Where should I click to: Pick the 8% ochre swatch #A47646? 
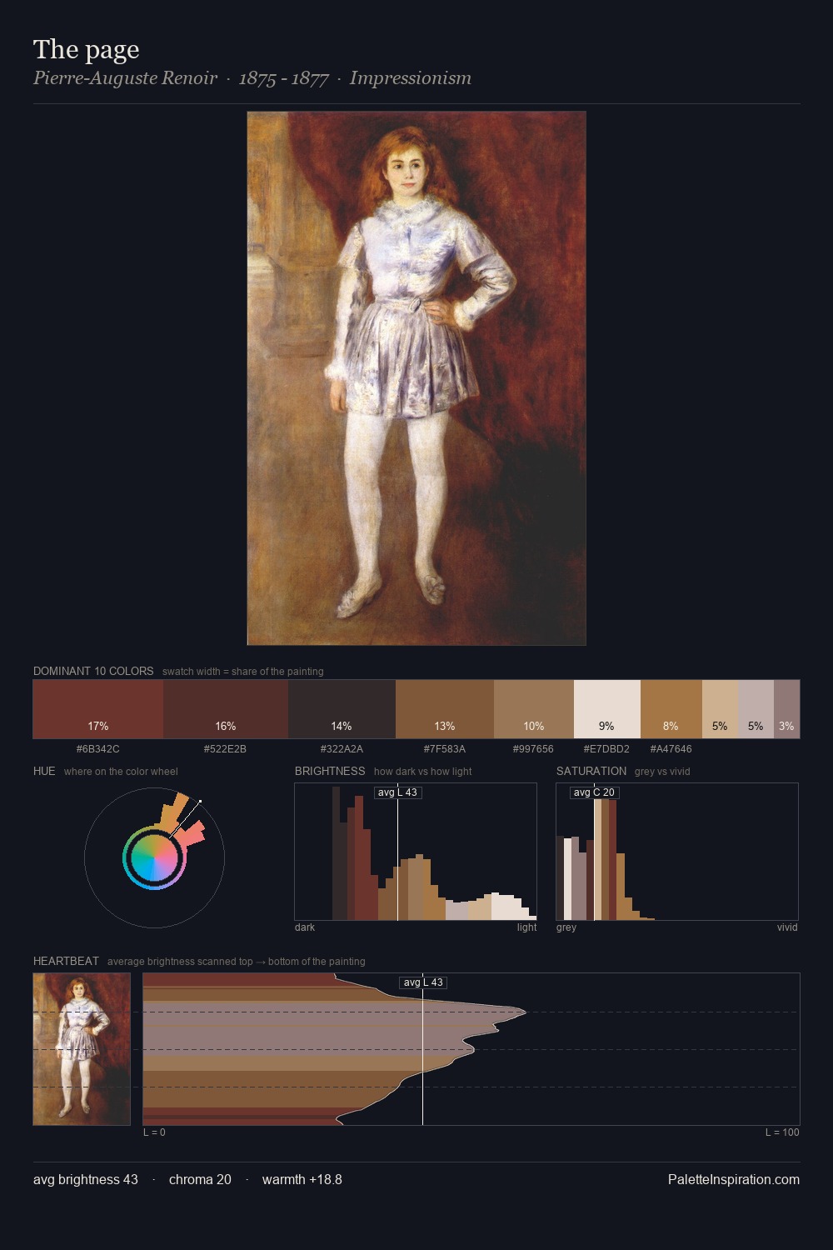[671, 709]
